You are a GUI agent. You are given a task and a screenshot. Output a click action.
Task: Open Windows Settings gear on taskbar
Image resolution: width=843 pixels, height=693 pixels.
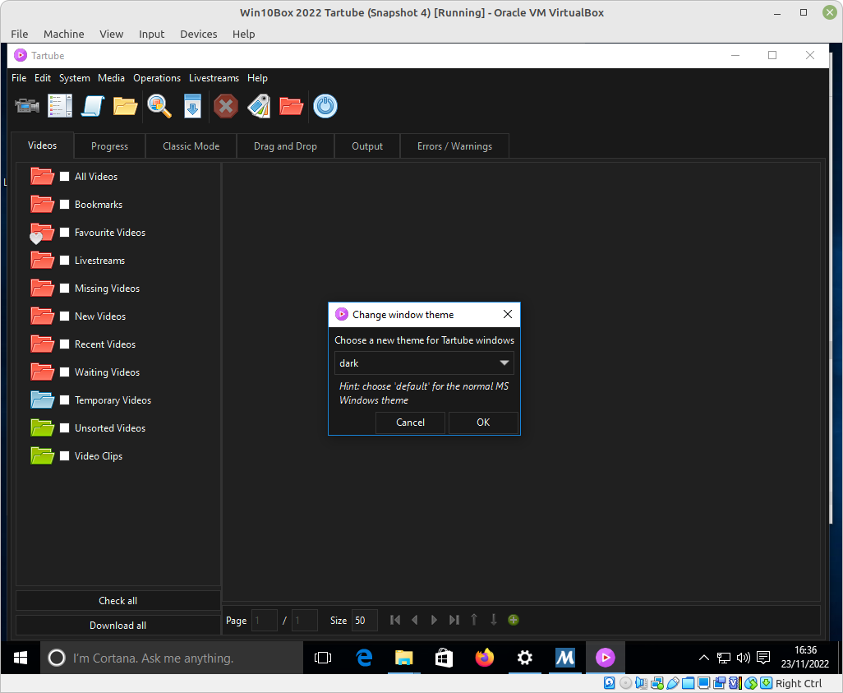coord(525,658)
